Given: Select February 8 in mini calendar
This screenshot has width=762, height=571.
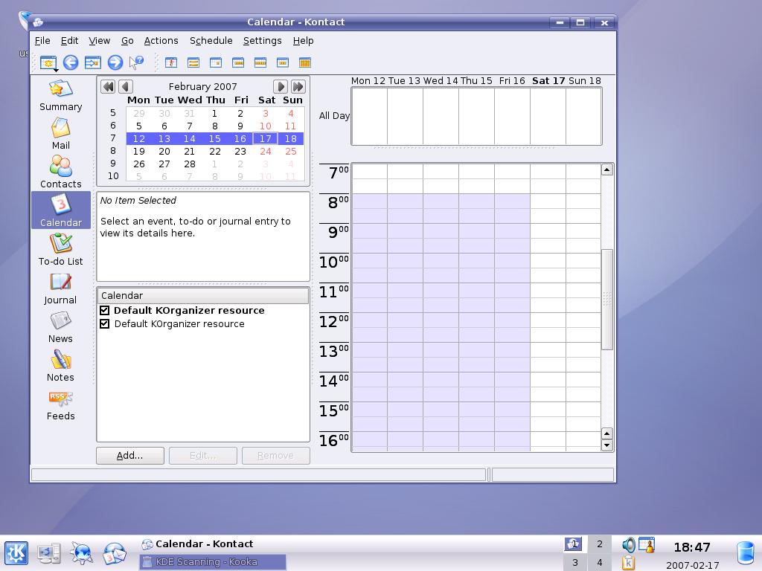Looking at the screenshot, I should [x=215, y=126].
